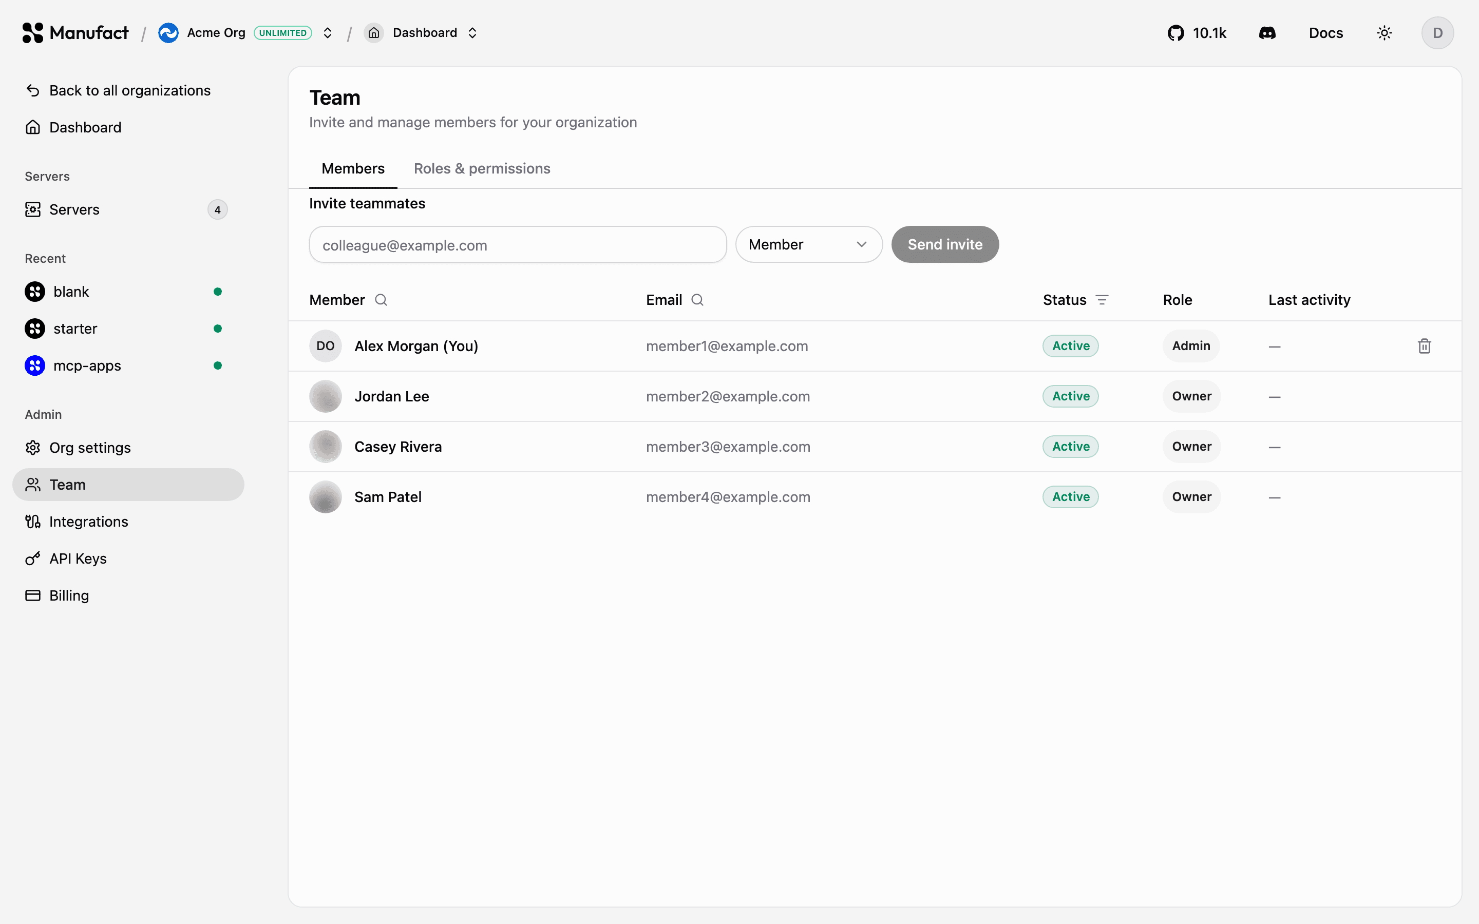Switch to the Members tab
Viewport: 1479px width, 924px height.
[x=353, y=169]
